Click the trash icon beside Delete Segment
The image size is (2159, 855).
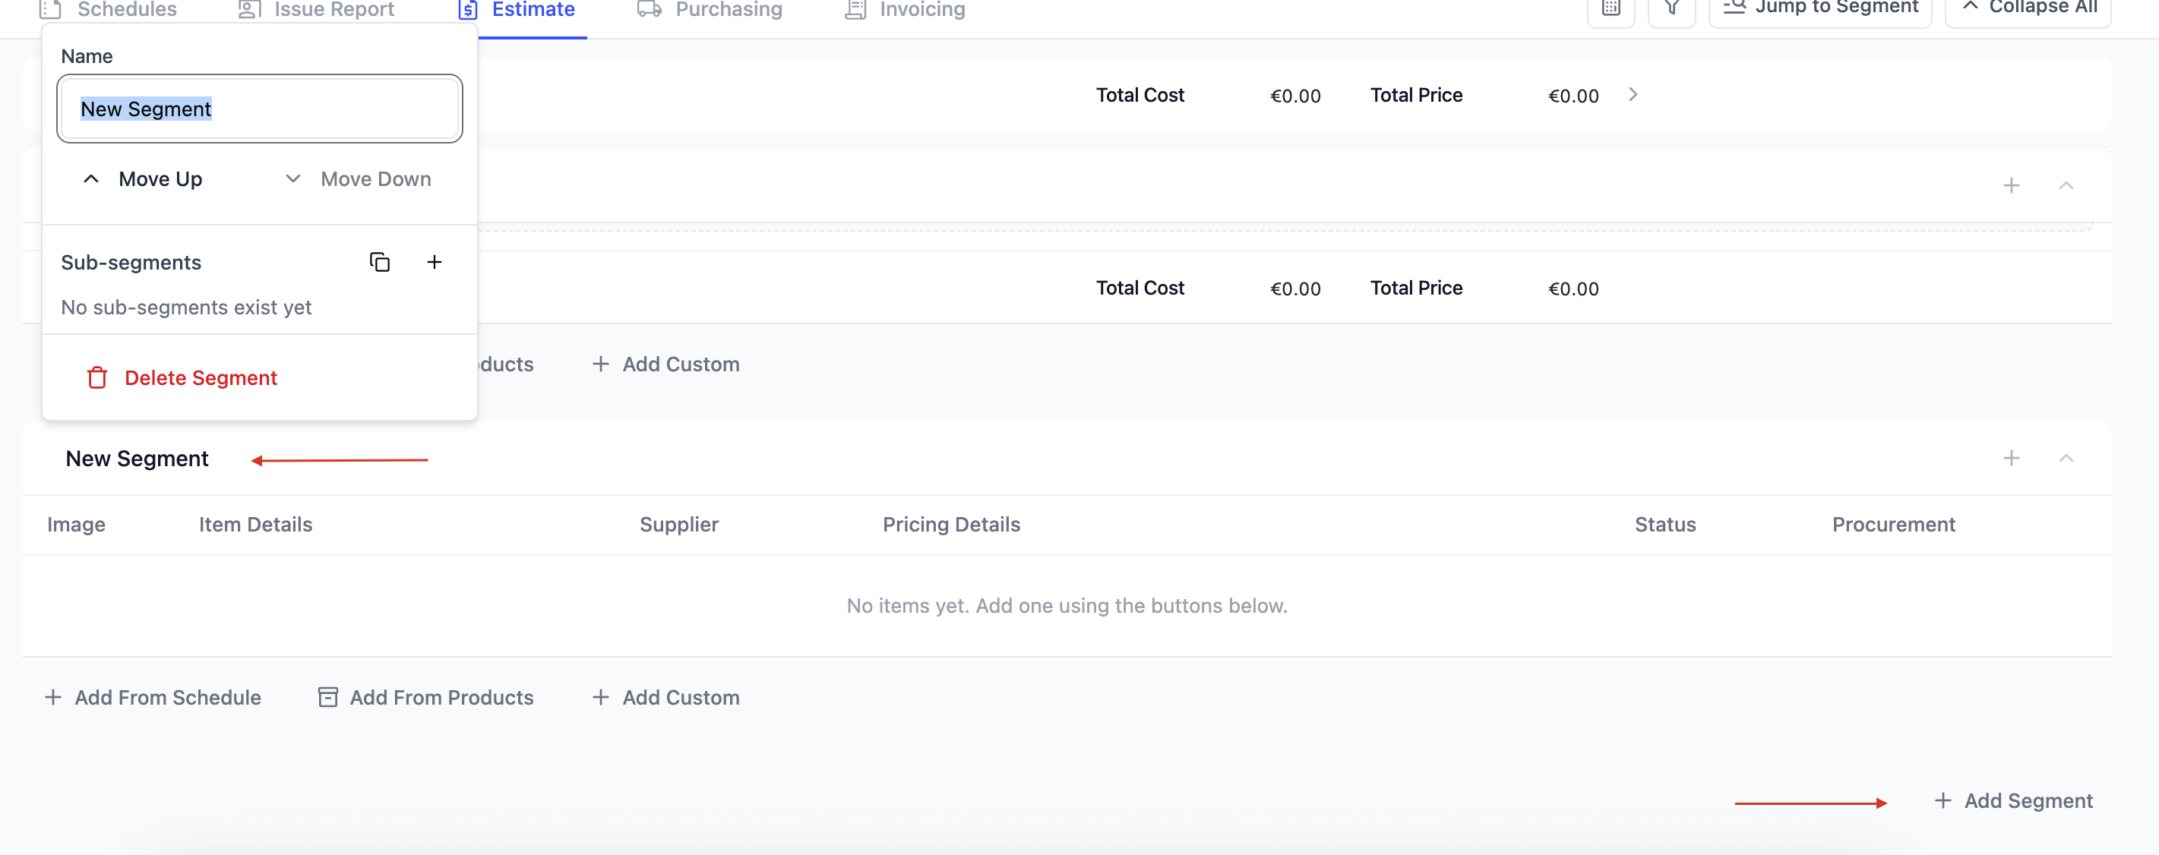point(97,377)
